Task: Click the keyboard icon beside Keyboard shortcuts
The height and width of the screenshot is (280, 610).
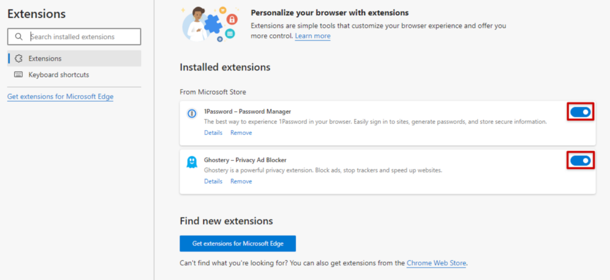Action: tap(18, 75)
